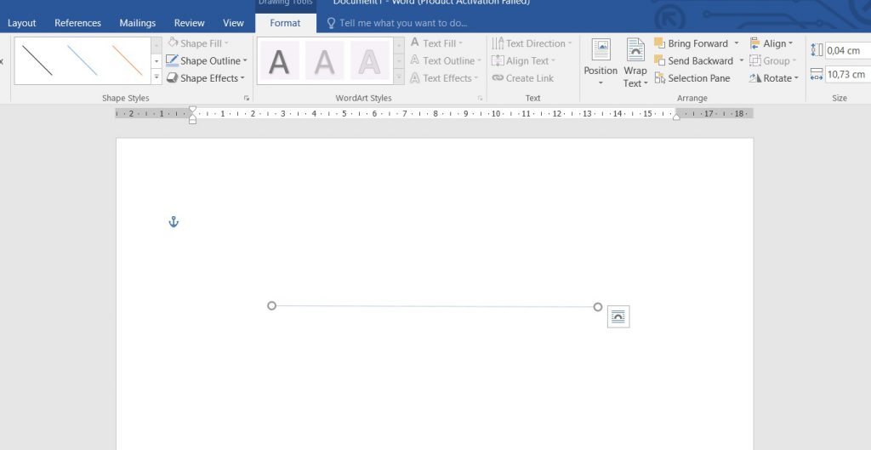Click the shape width icon

click(817, 74)
